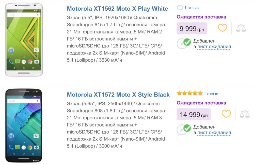Click the 14 999 грн price button
Viewport: 254px width, 165px height.
coord(194,114)
